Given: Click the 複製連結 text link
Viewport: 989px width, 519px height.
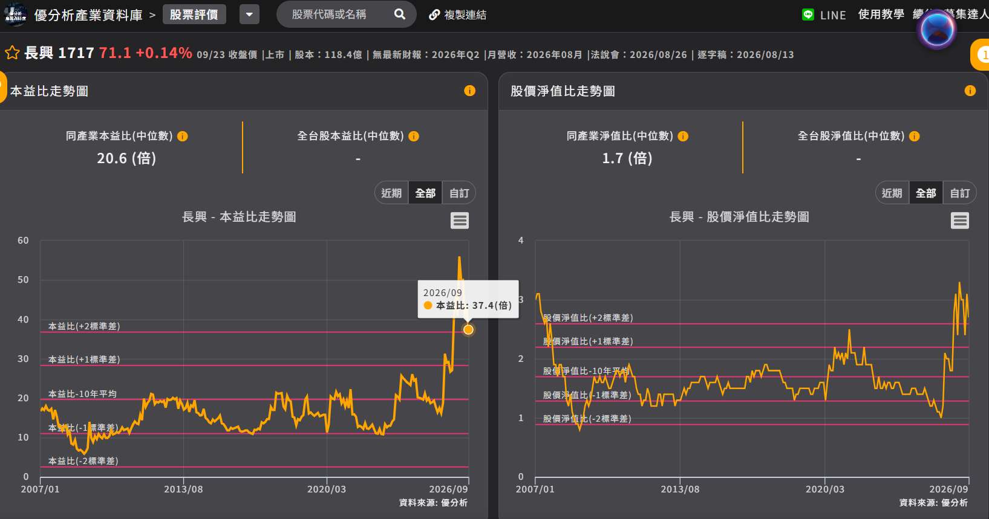Looking at the screenshot, I should 465,15.
